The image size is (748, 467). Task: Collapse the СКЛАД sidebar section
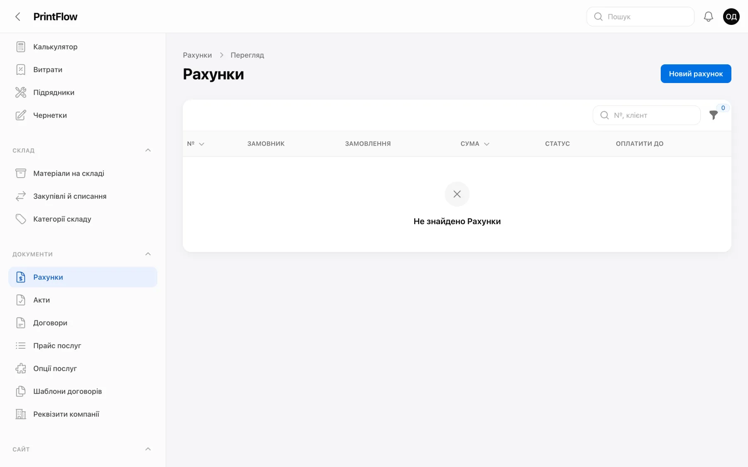click(148, 150)
